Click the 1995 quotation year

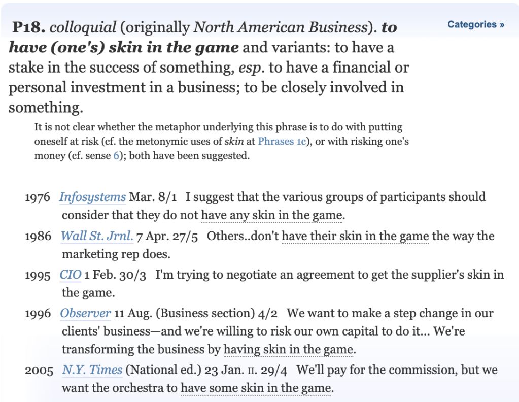pos(38,276)
